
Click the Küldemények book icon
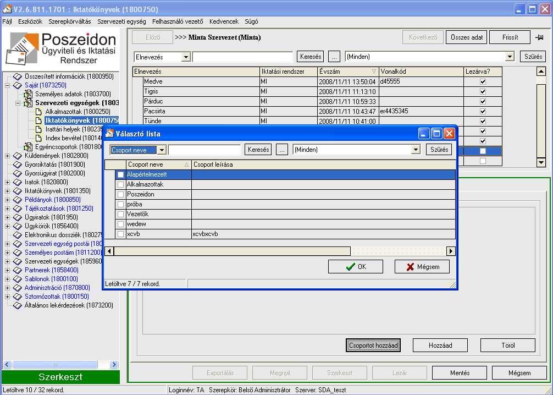[x=18, y=156]
